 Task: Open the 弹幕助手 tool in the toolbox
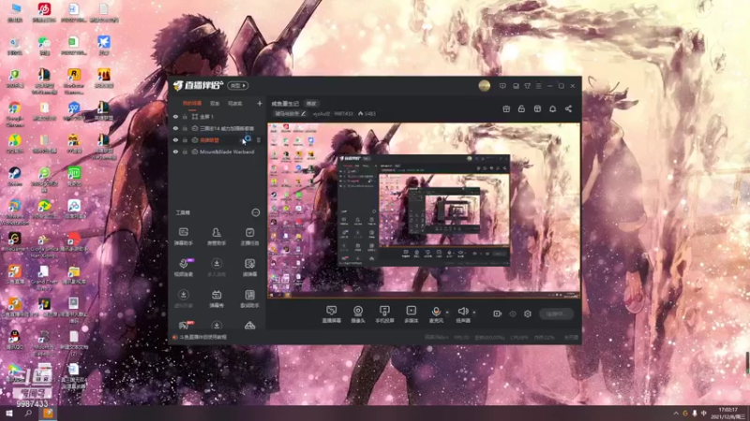point(183,237)
